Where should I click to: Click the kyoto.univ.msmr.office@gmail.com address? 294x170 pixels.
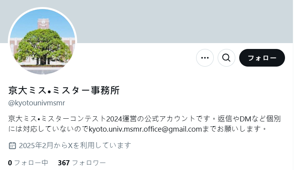(145, 129)
